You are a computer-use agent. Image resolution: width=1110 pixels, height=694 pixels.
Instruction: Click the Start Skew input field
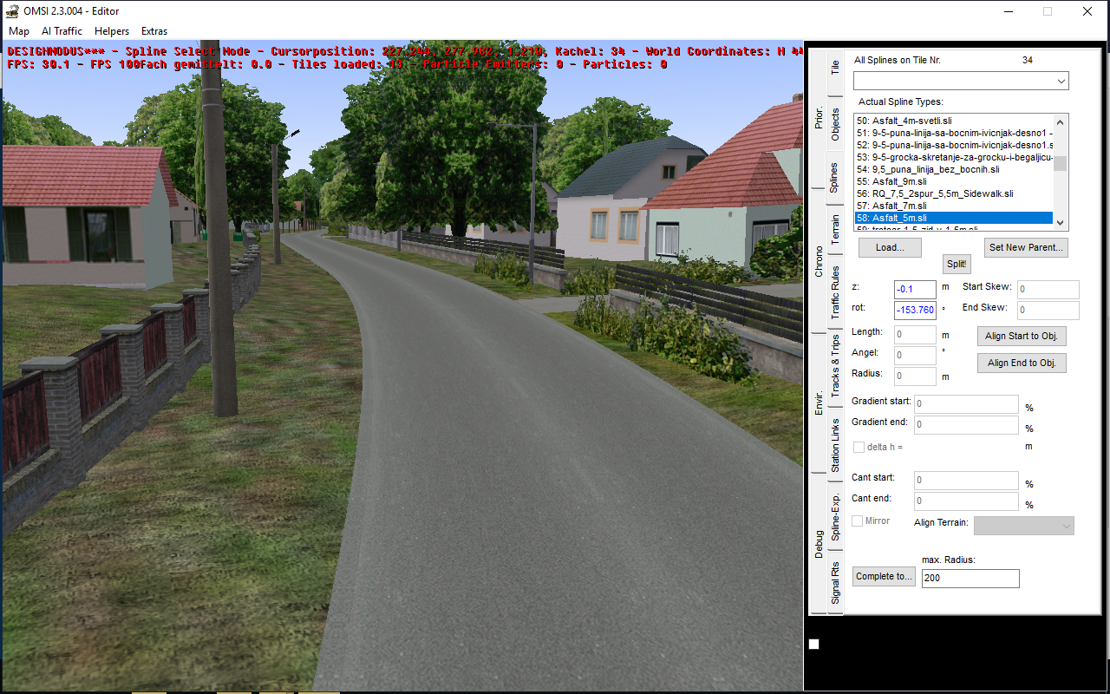[1048, 290]
